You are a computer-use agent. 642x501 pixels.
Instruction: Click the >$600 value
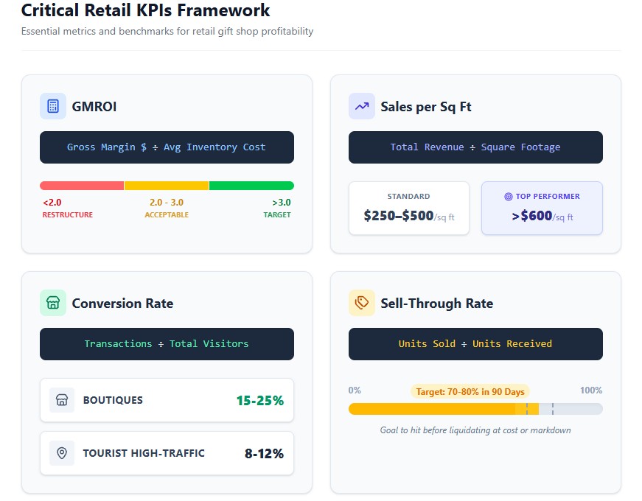coord(532,216)
